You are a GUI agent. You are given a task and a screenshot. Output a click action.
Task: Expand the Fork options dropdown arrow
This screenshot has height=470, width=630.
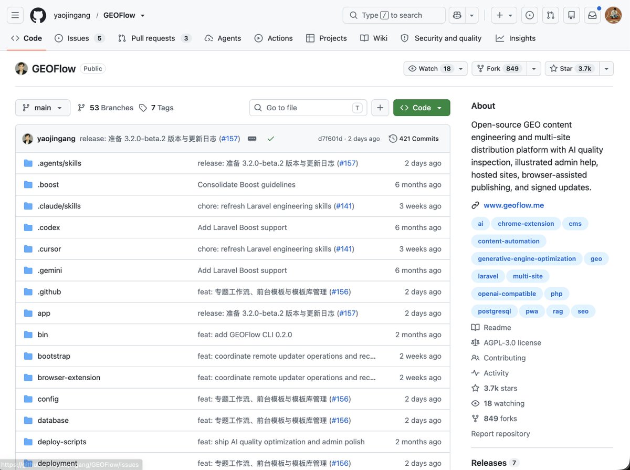coord(533,69)
